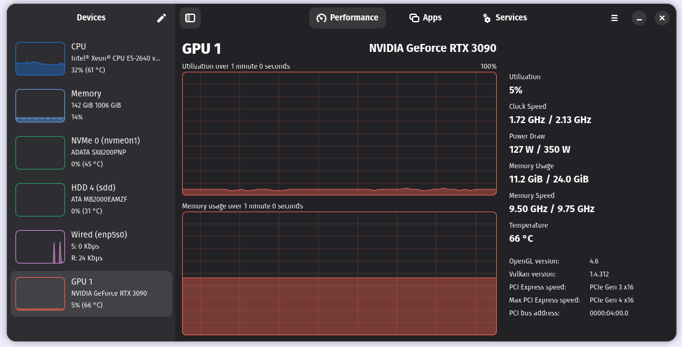The image size is (682, 347).
Task: Toggle the sidebar panel button
Action: [190, 18]
